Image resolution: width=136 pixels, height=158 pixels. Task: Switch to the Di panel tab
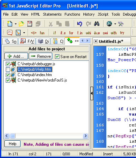pos(43,41)
